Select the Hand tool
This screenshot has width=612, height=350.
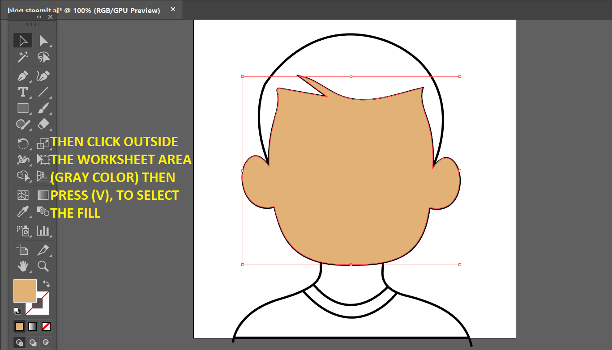tap(23, 266)
